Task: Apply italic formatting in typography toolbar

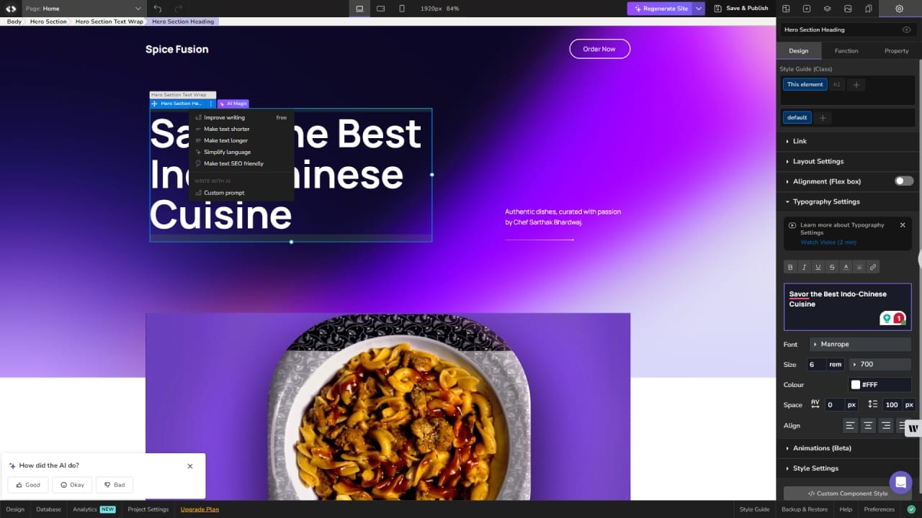Action: (804, 267)
